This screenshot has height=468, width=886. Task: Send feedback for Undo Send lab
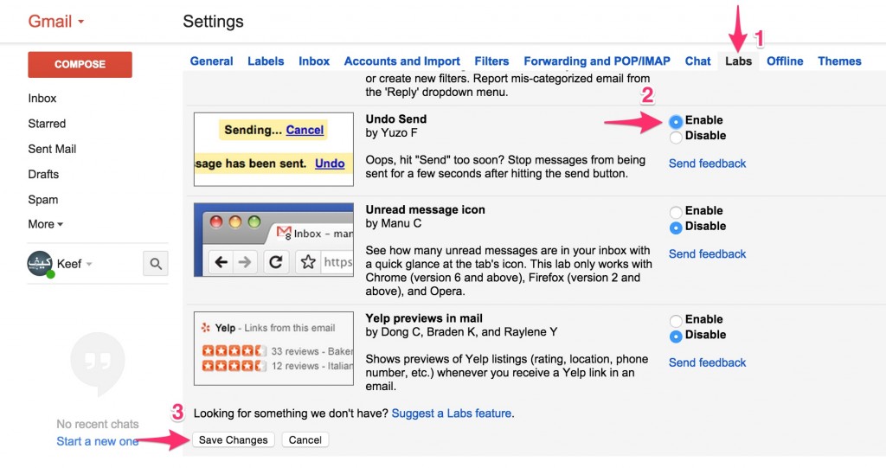point(708,163)
